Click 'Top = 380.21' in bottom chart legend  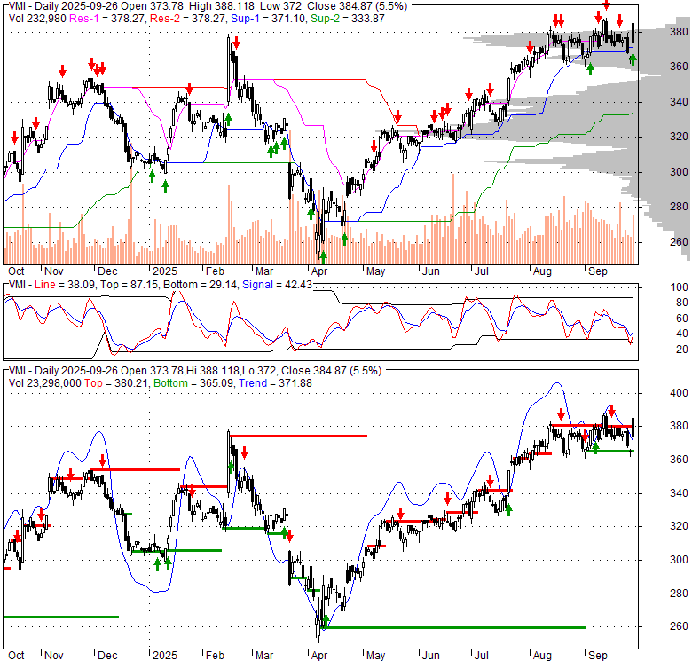(x=117, y=383)
